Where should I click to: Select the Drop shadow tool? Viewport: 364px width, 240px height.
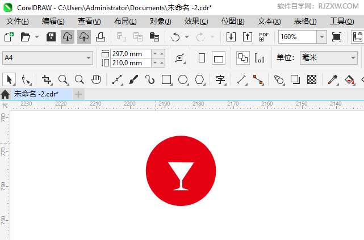[x=295, y=80]
